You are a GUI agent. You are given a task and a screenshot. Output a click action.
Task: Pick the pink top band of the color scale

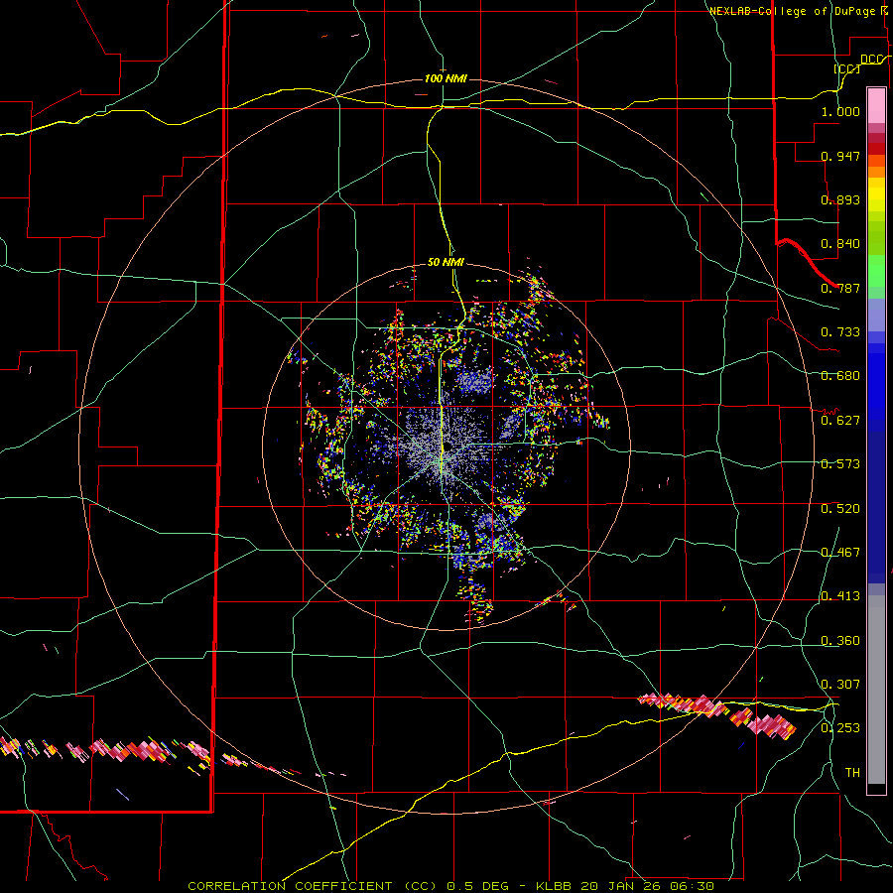click(876, 106)
